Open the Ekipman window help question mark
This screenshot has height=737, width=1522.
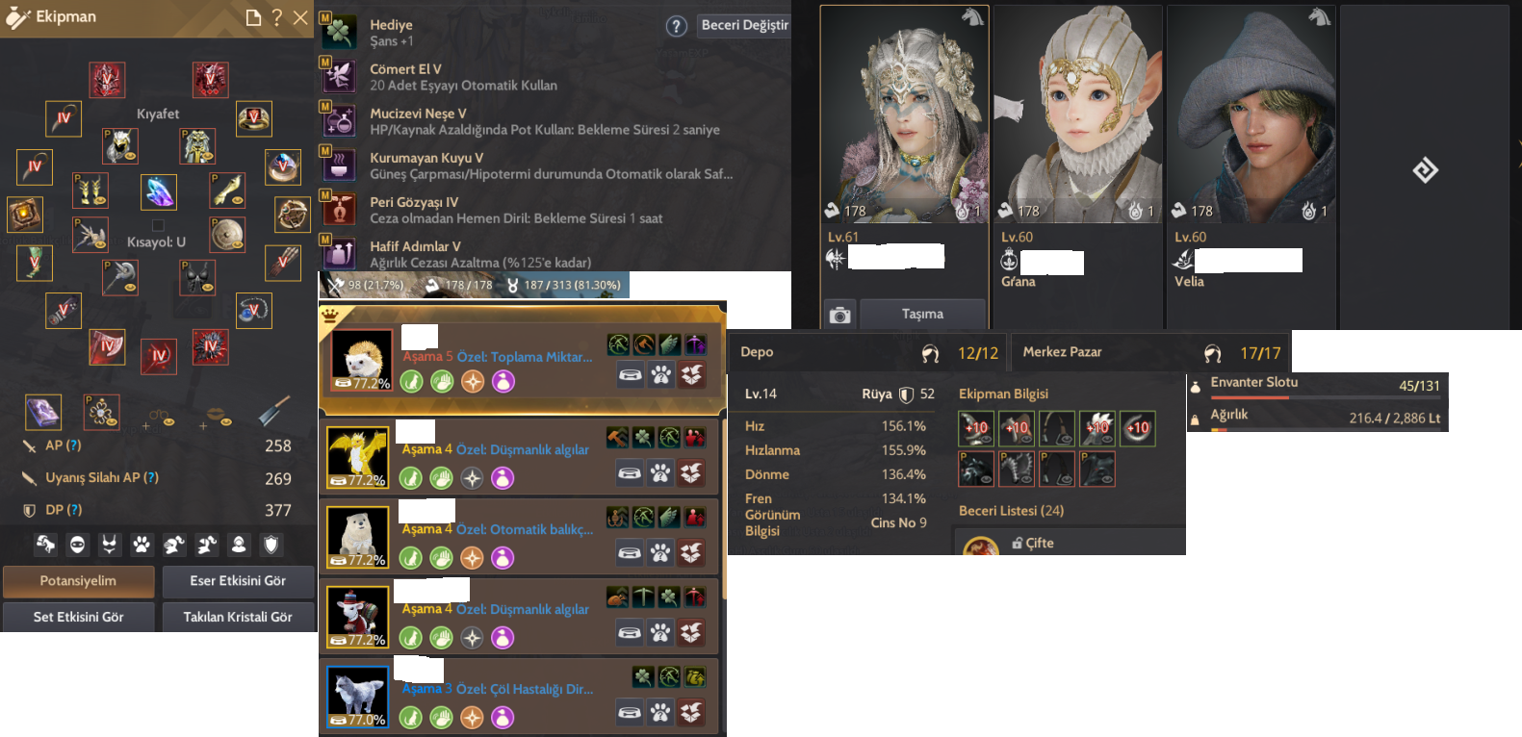pyautogui.click(x=276, y=17)
